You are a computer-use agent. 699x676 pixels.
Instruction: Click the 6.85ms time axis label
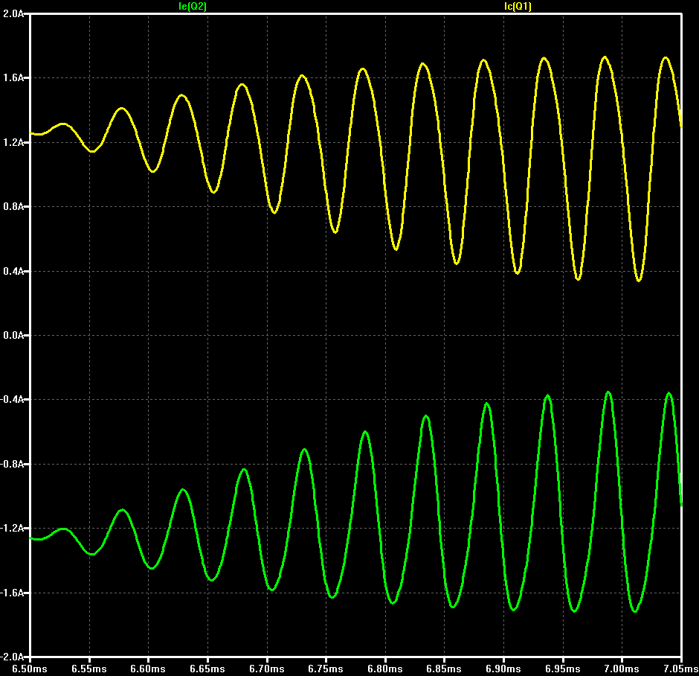pos(444,669)
